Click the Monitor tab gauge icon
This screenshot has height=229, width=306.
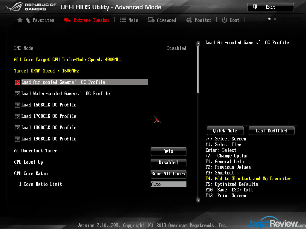coord(189,20)
